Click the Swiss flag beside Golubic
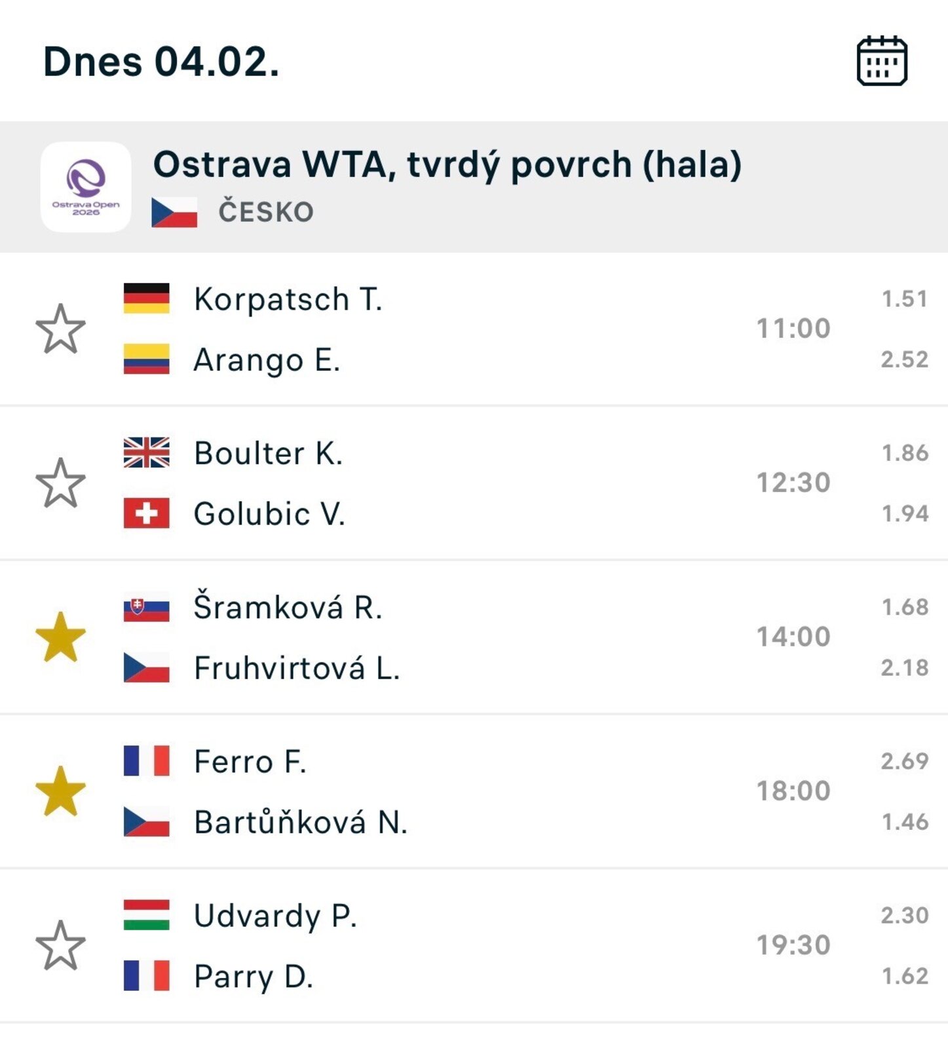The image size is (948, 1048). pyautogui.click(x=147, y=514)
